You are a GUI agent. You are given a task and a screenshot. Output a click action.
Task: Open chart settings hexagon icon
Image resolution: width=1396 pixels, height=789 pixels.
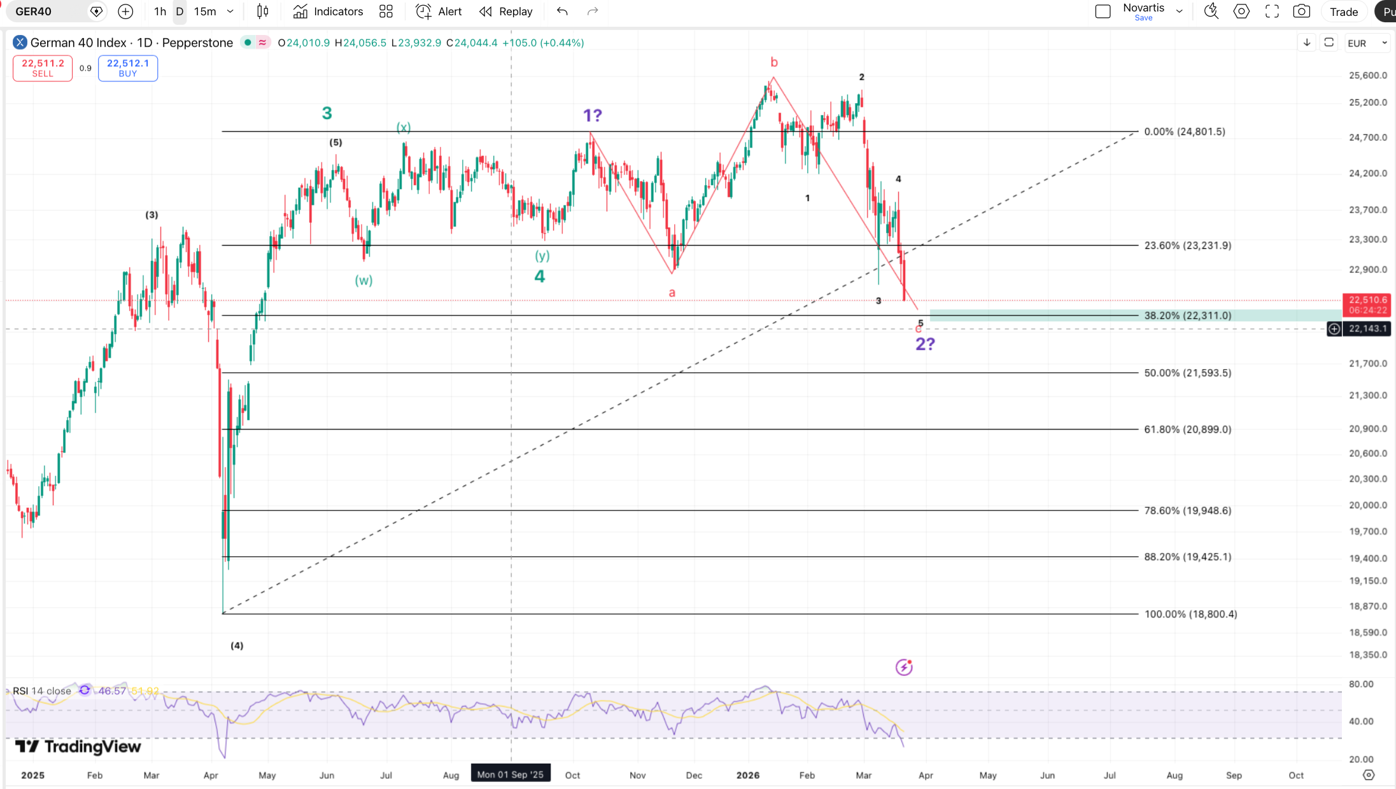click(x=1241, y=11)
